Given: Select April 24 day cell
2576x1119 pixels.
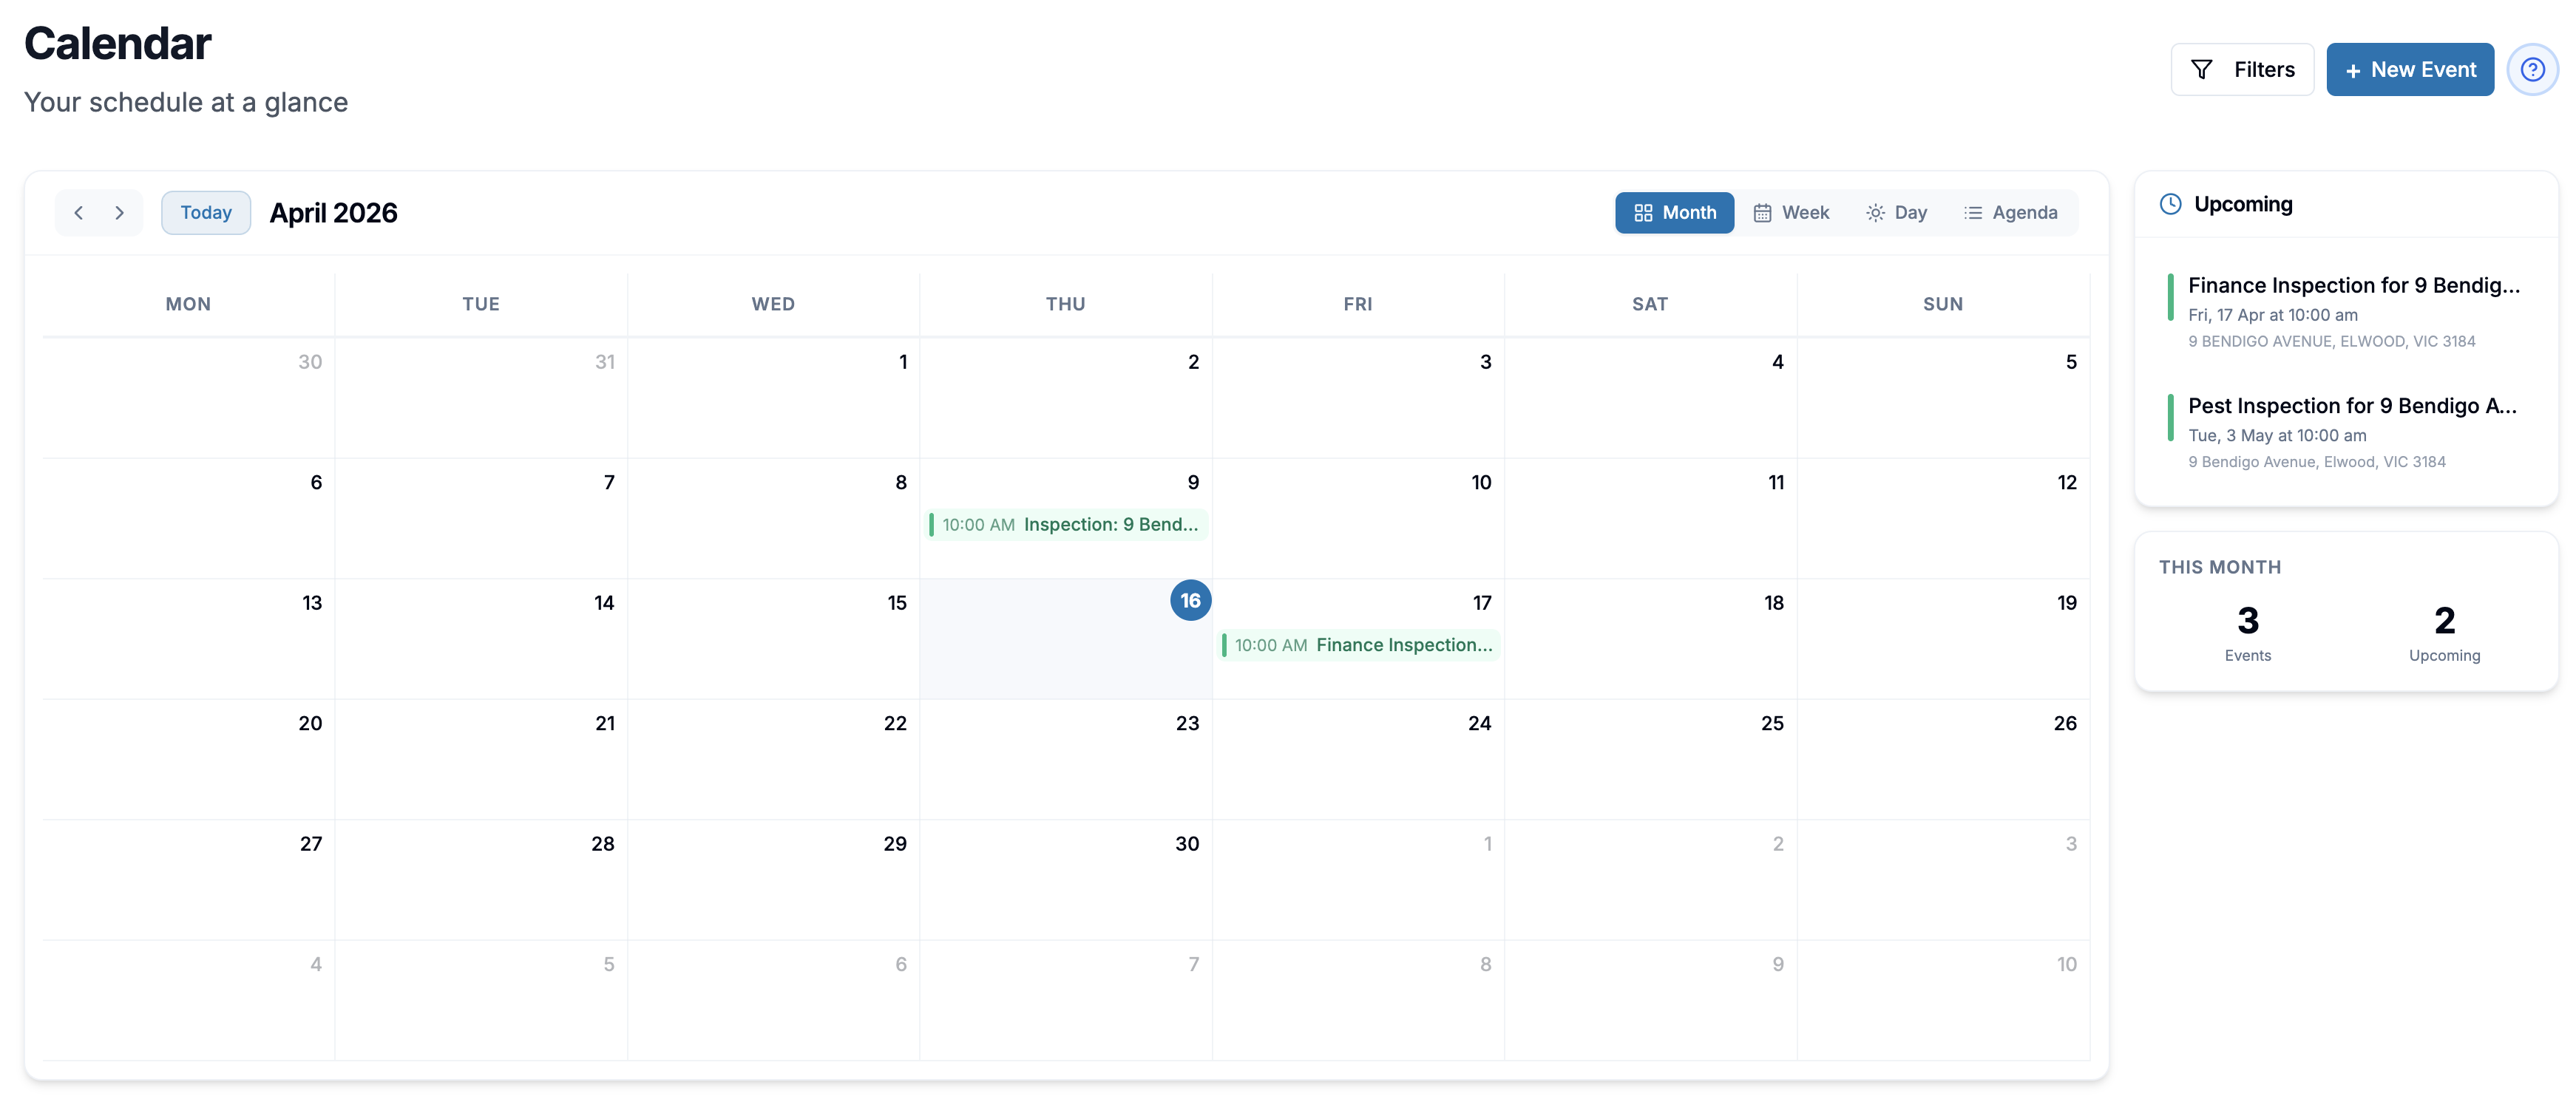Looking at the screenshot, I should 1358,759.
